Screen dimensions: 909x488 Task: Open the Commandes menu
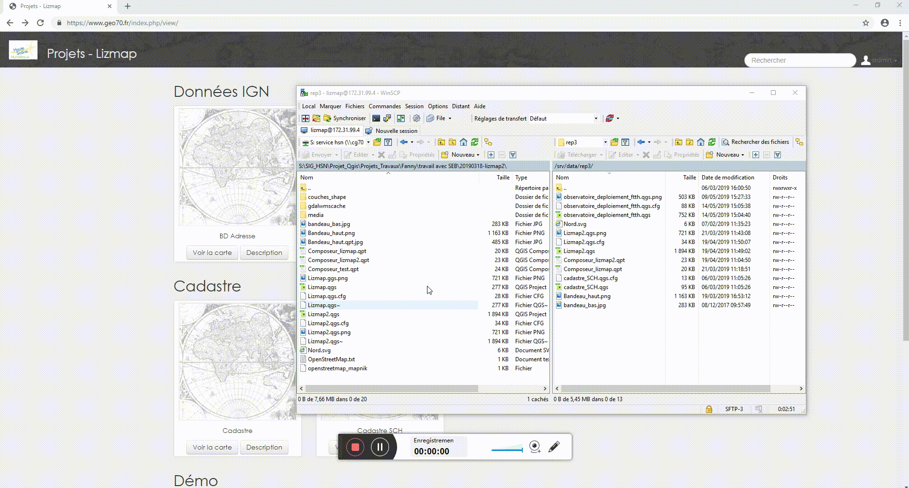tap(385, 106)
